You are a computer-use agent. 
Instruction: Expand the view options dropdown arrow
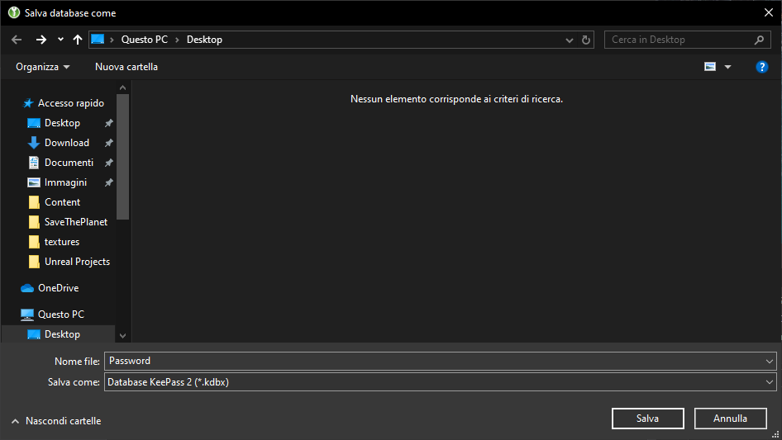(x=727, y=67)
